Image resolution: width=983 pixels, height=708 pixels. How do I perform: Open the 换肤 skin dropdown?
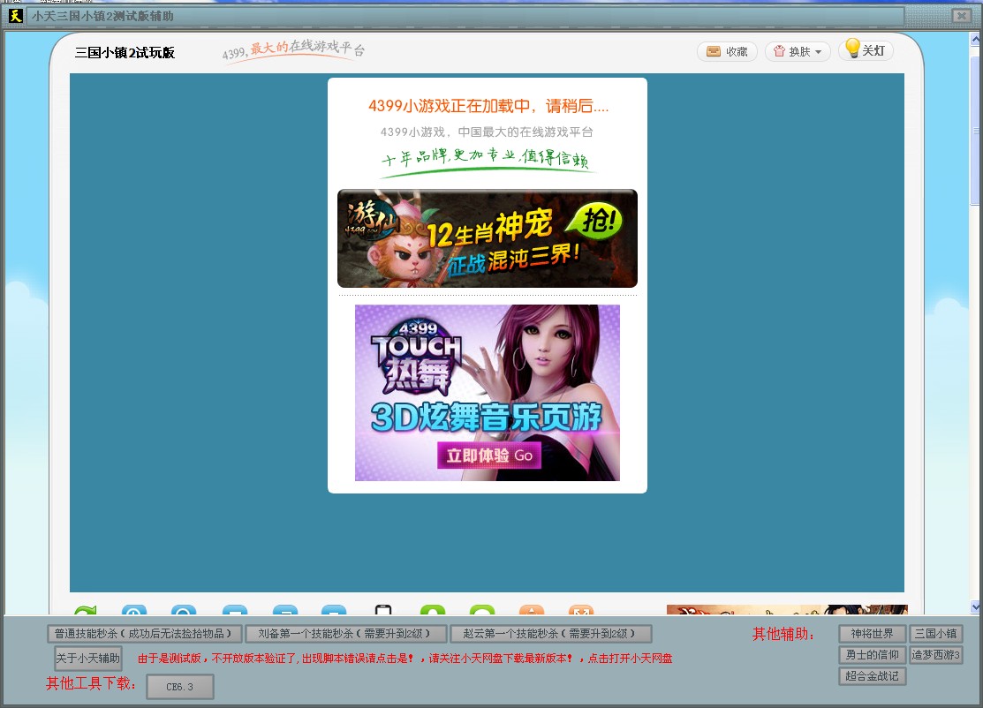click(798, 51)
